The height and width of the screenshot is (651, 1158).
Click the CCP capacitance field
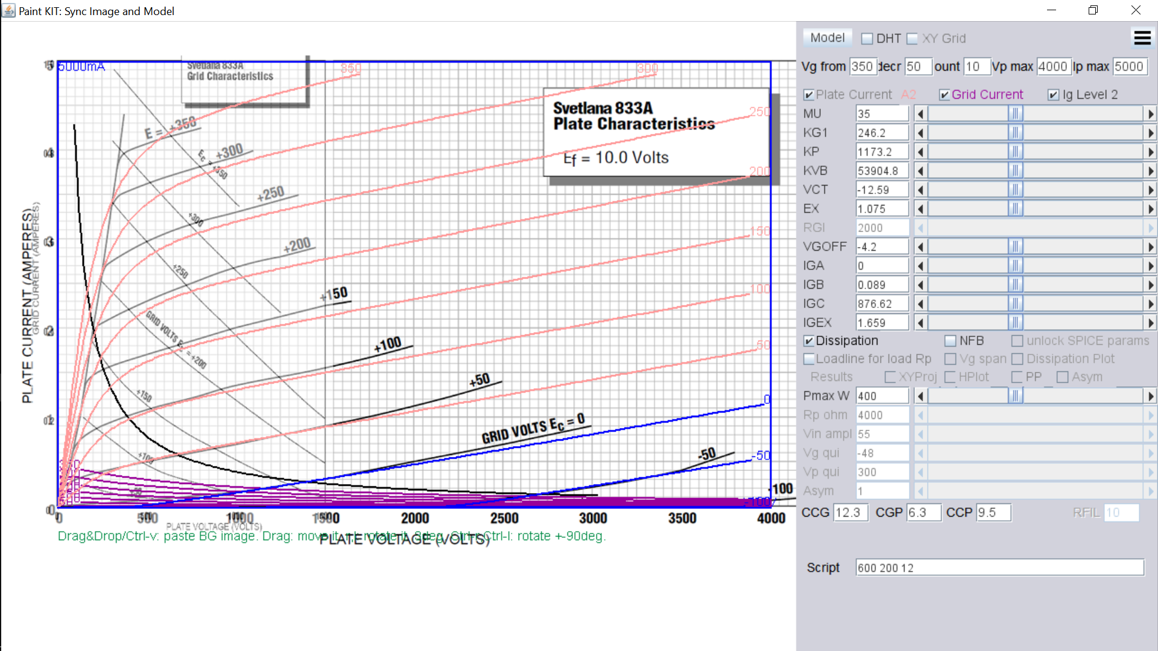[x=993, y=512]
